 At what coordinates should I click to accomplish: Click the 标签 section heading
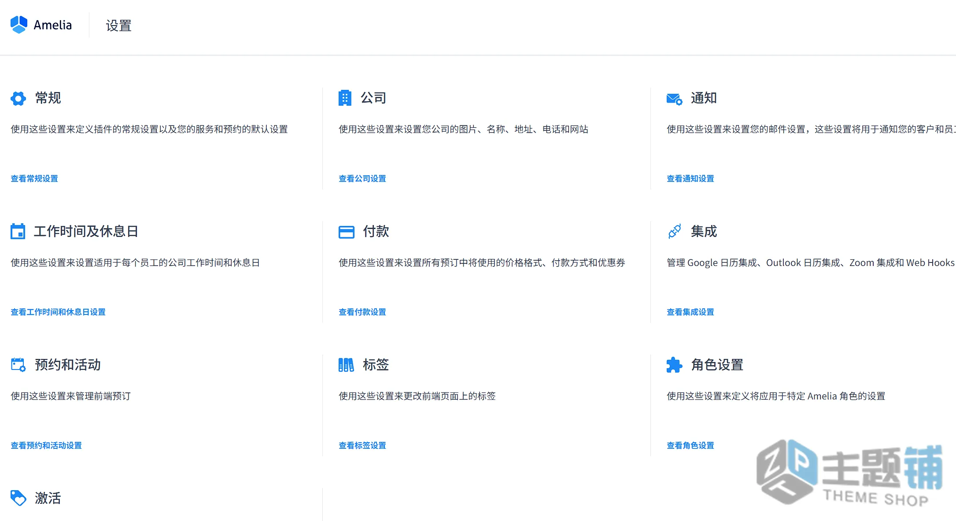click(376, 365)
